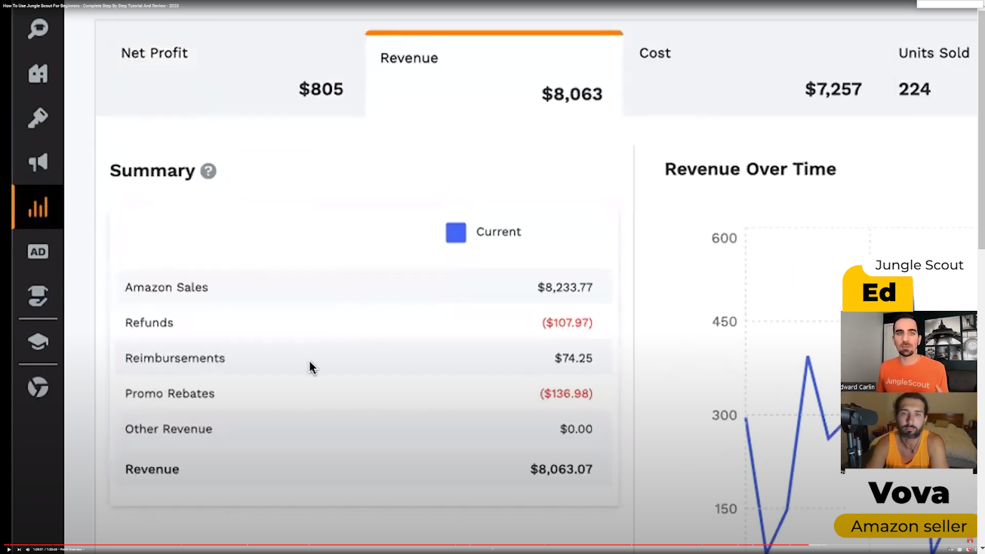Click the $7,257 cost amount

coord(834,89)
